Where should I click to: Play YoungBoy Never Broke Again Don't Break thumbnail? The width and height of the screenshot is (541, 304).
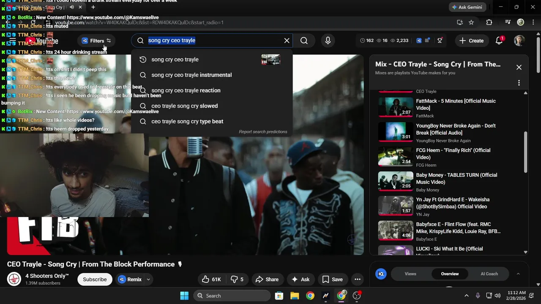coord(396,132)
